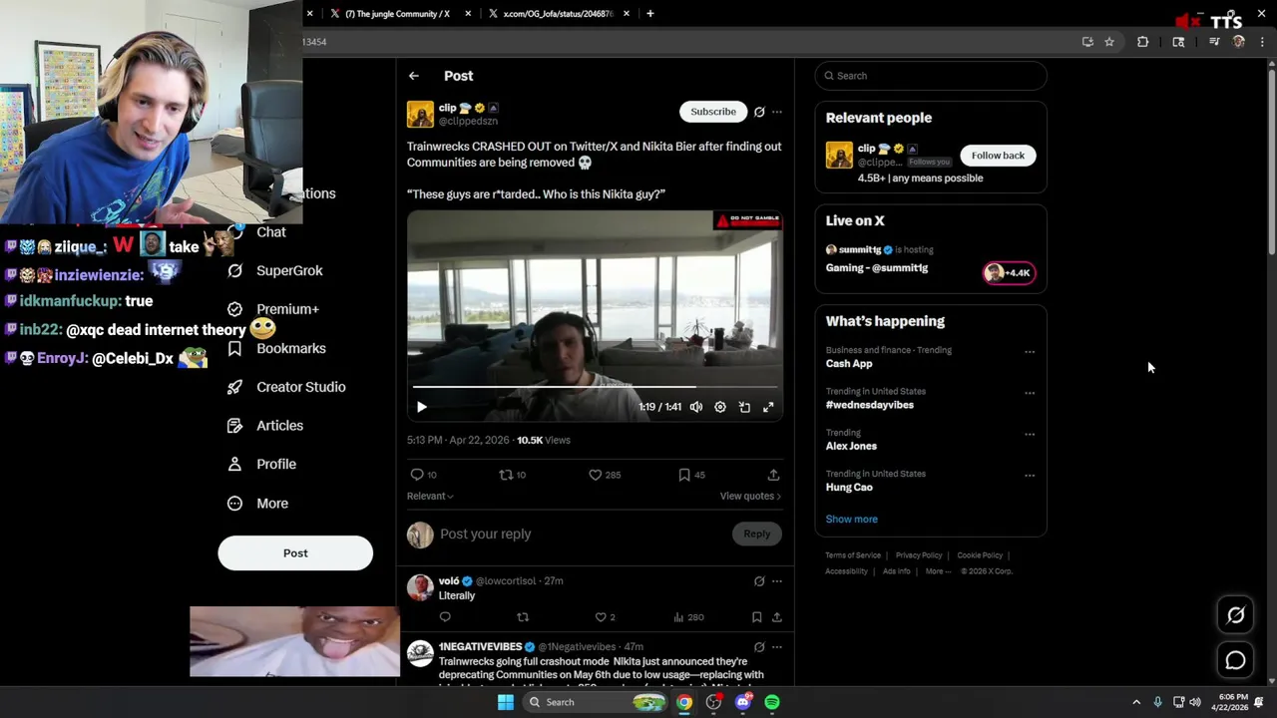The width and height of the screenshot is (1277, 718).
Task: Share the clip post
Action: point(773,475)
